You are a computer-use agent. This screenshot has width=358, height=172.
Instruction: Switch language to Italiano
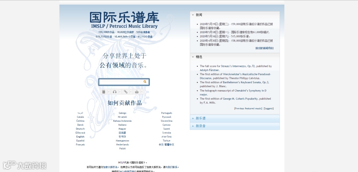tap(122, 125)
